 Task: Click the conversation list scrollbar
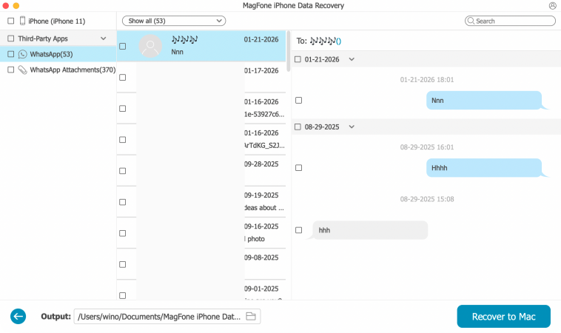click(288, 51)
